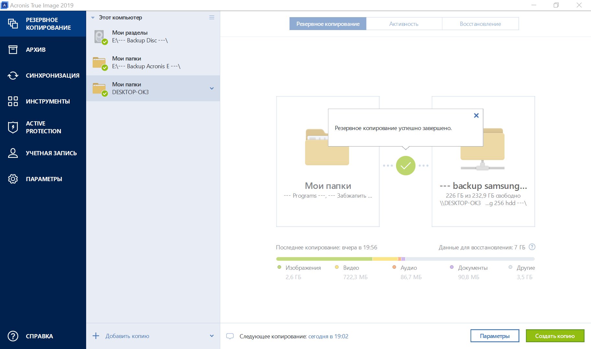Screen dimensions: 591x349
Task: Open the ACTIVE PROTECTION section
Action: click(x=43, y=127)
